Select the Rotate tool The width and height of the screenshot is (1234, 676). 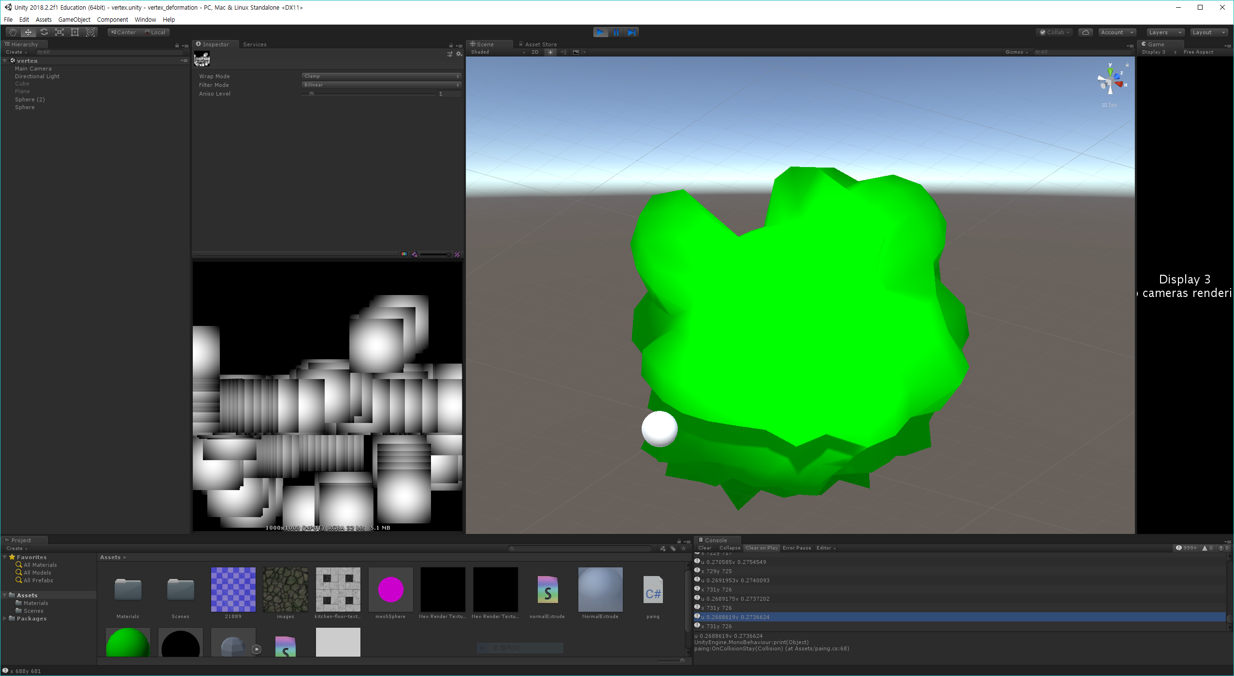pos(44,32)
